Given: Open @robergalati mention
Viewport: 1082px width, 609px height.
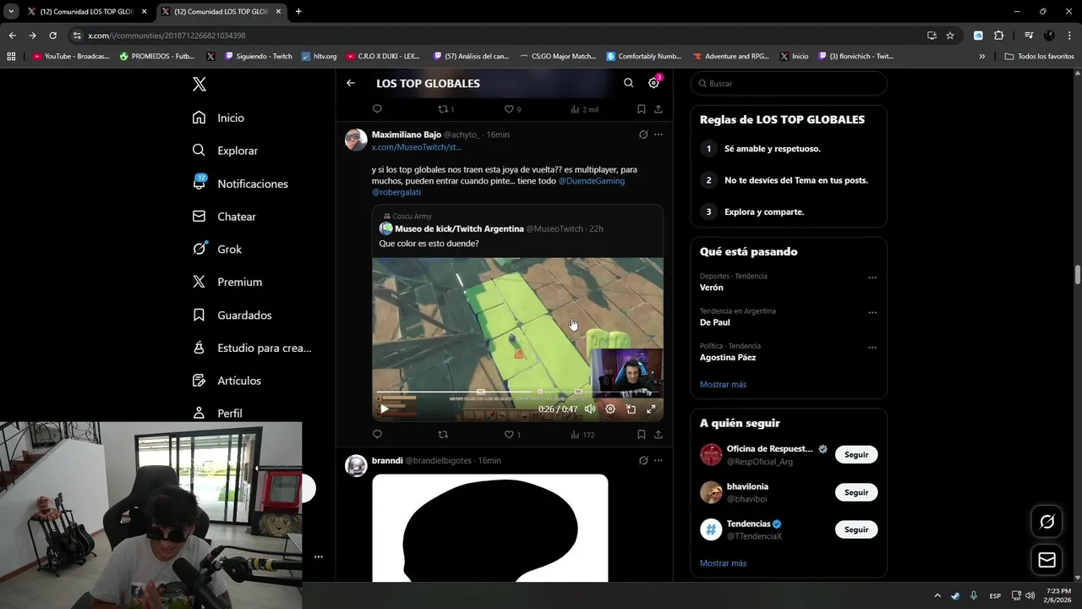Looking at the screenshot, I should pyautogui.click(x=396, y=193).
